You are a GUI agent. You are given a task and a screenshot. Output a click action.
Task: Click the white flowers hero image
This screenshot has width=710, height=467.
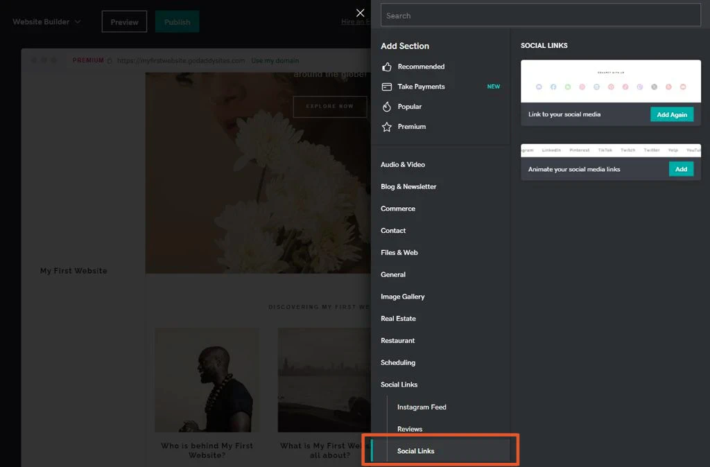(x=258, y=173)
